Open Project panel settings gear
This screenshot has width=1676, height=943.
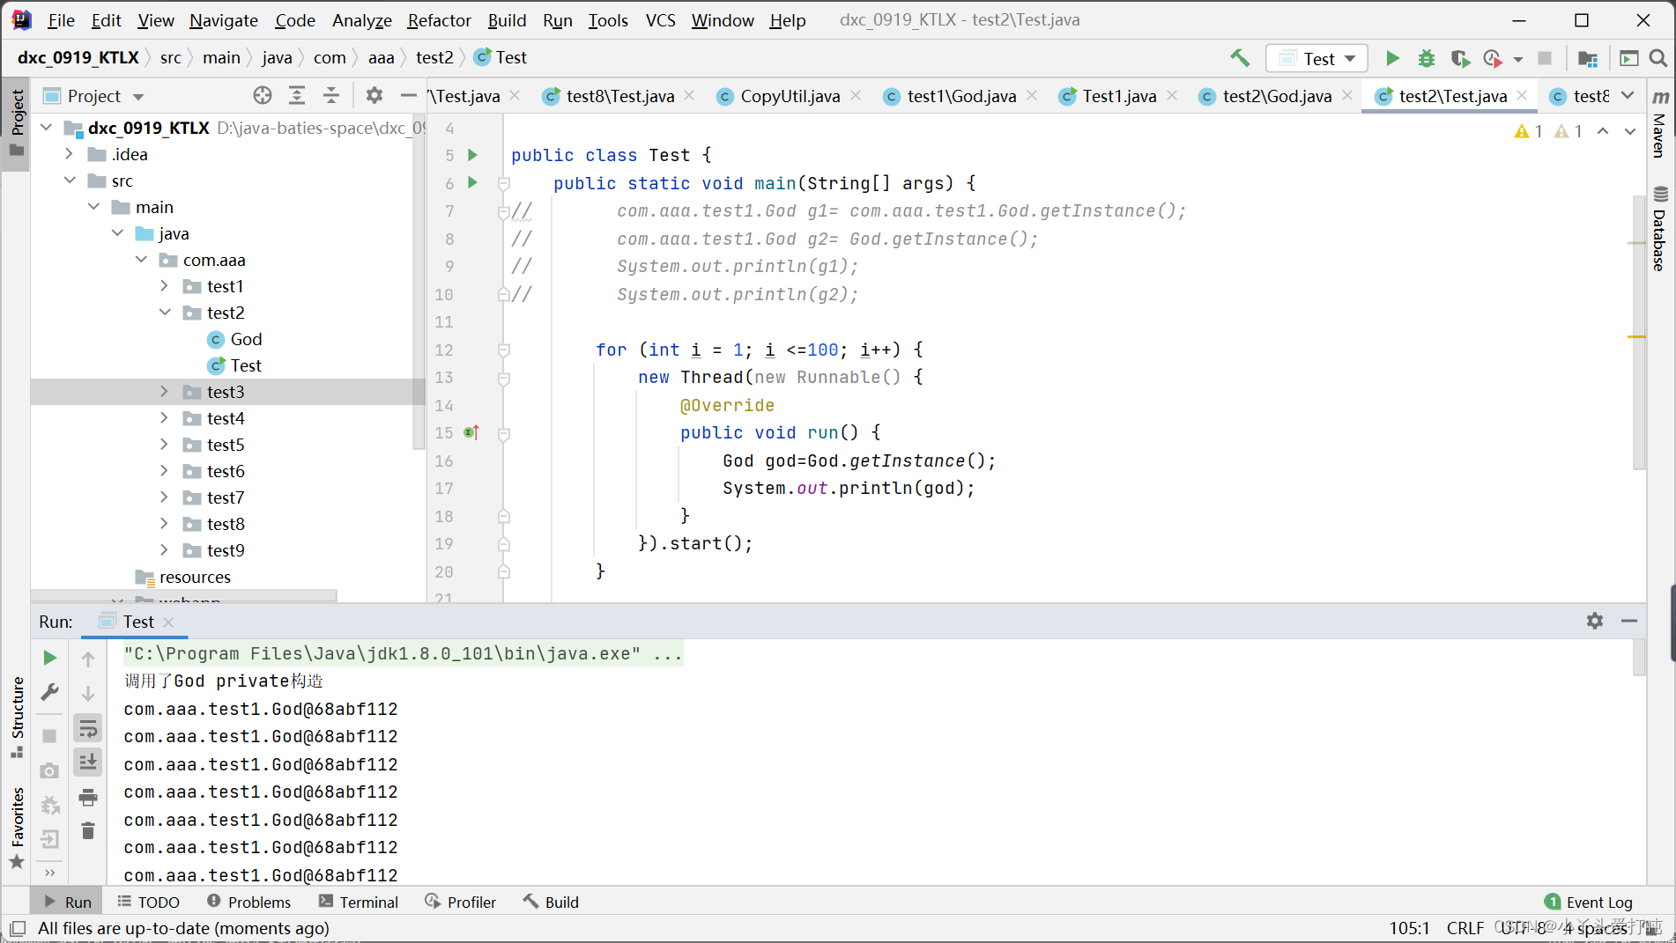[375, 95]
